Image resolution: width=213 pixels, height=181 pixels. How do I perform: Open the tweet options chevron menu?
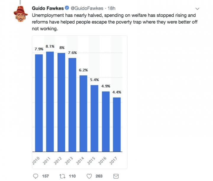(197, 9)
